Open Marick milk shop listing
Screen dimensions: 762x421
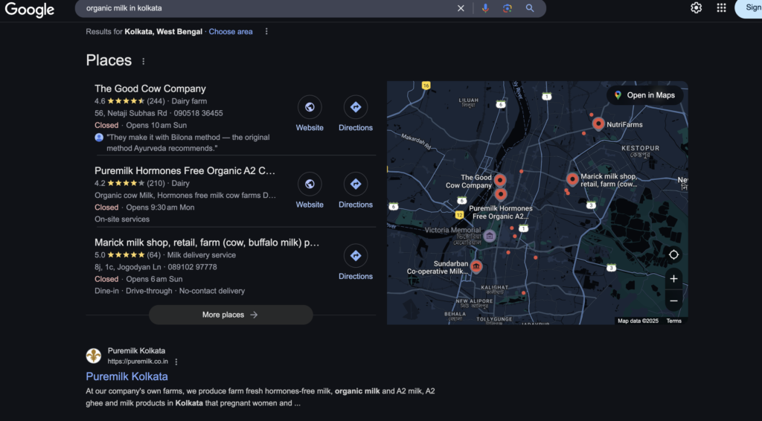pyautogui.click(x=207, y=242)
